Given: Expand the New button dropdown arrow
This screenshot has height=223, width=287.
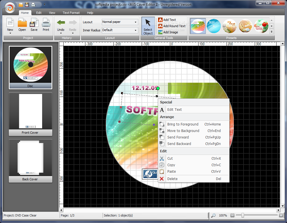Looking at the screenshot, I should 10,33.
